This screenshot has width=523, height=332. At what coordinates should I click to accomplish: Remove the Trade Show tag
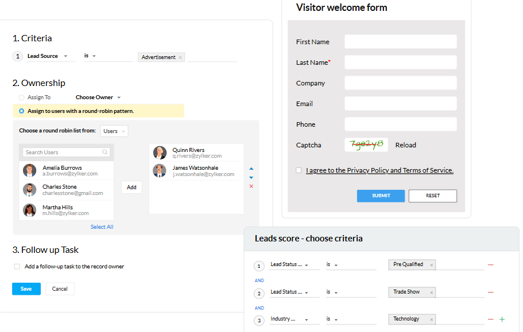(431, 292)
